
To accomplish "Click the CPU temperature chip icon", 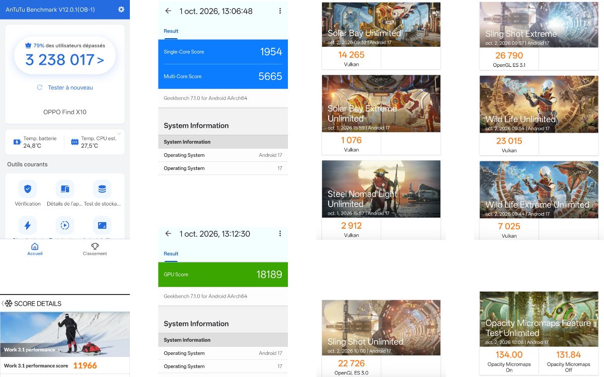I will (x=74, y=142).
